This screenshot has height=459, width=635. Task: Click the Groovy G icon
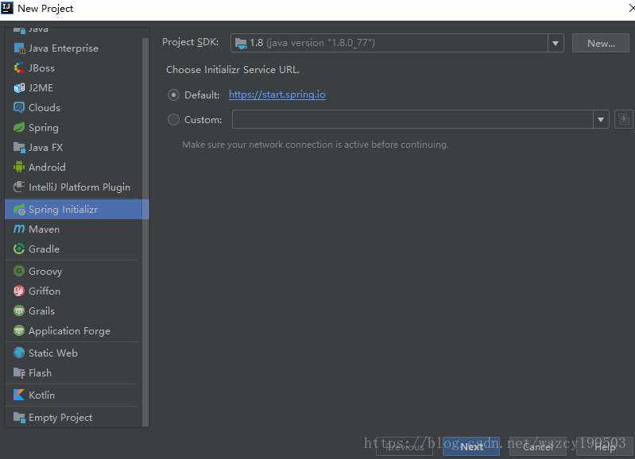(x=19, y=271)
